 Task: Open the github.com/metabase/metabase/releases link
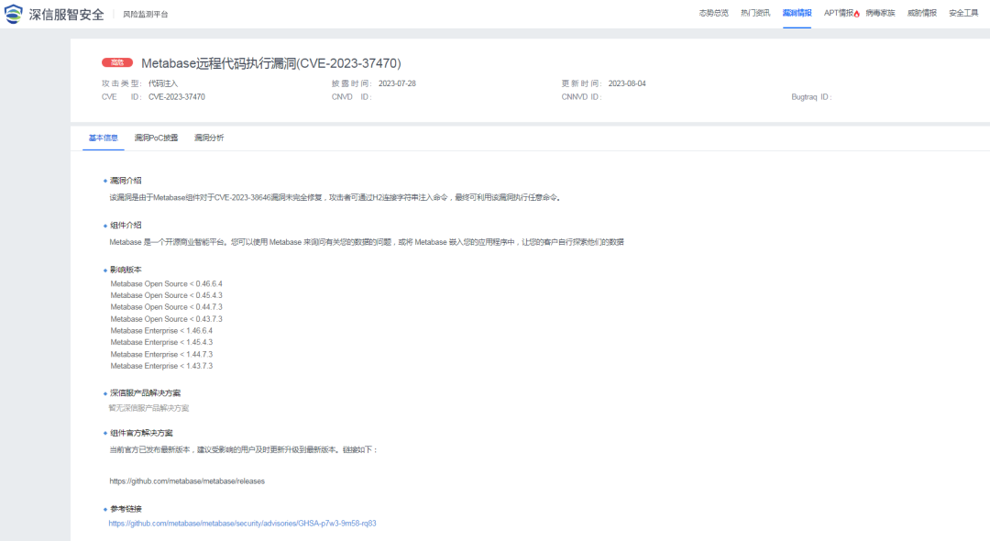point(187,481)
